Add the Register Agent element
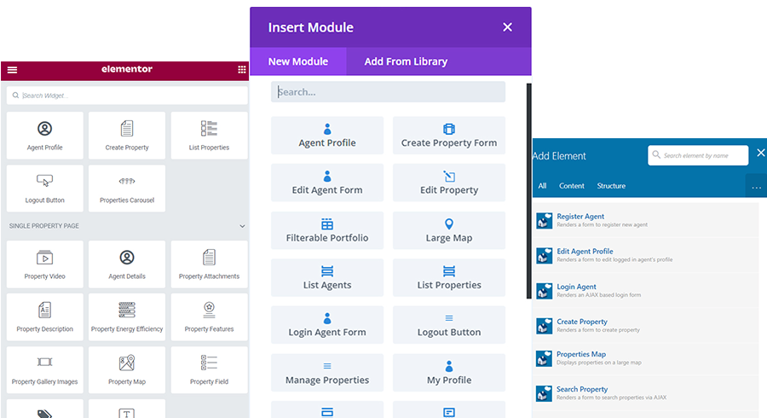The height and width of the screenshot is (418, 767). 646,220
